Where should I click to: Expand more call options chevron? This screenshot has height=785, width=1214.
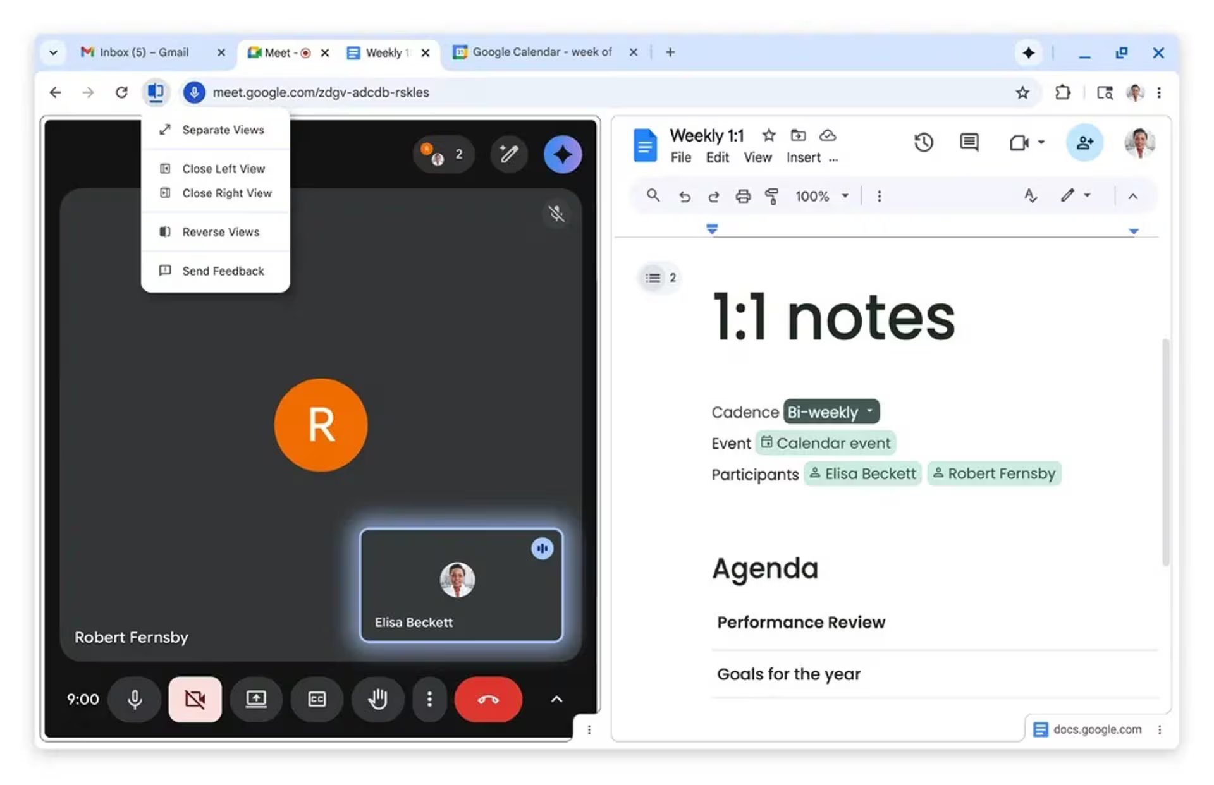[556, 700]
